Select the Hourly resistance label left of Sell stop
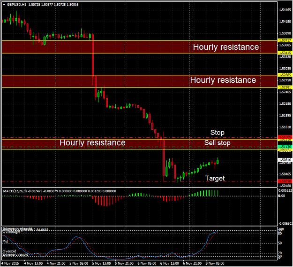 [92, 143]
